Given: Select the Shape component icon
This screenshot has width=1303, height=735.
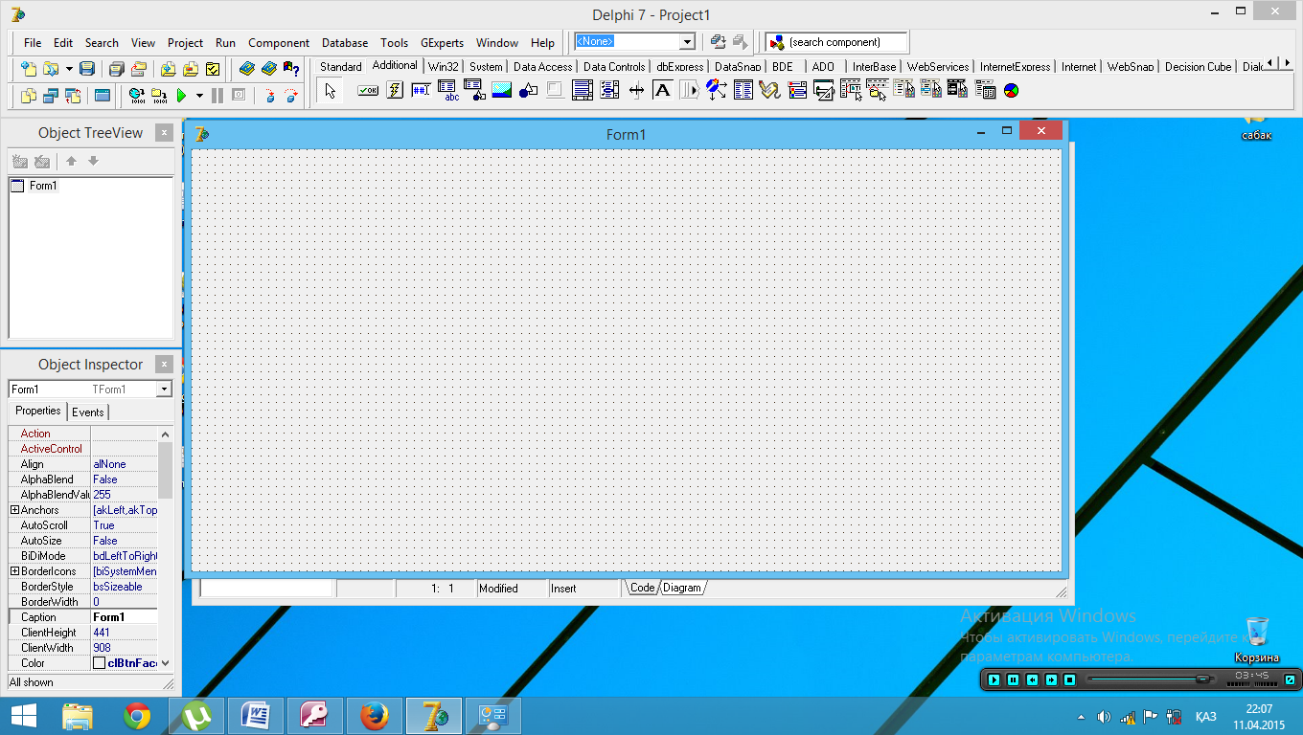Looking at the screenshot, I should [x=528, y=91].
